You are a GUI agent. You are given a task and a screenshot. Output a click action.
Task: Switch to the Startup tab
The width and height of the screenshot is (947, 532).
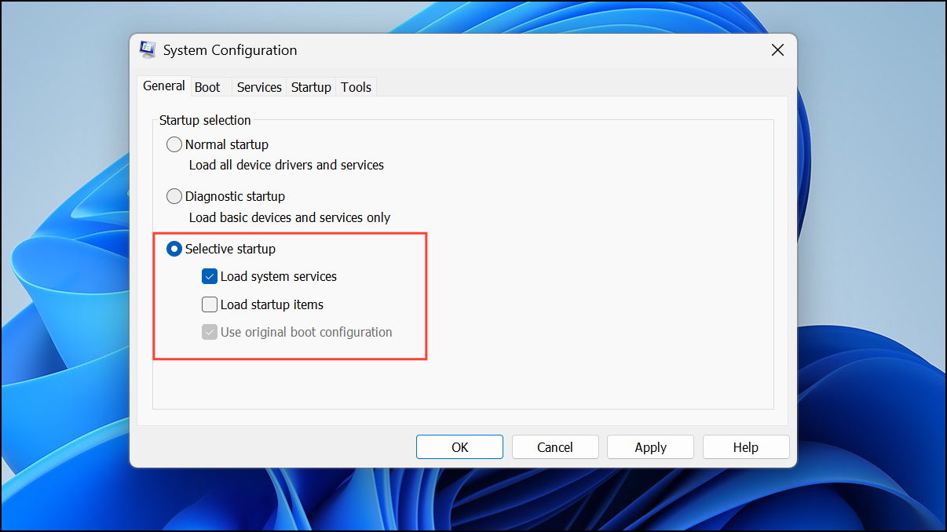(311, 87)
